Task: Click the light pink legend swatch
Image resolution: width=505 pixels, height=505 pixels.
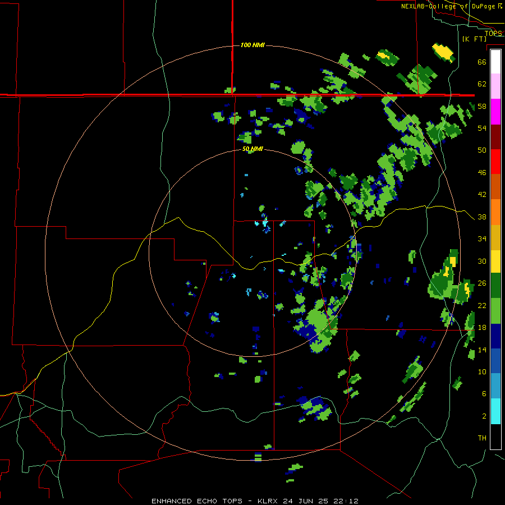Action: [x=495, y=86]
